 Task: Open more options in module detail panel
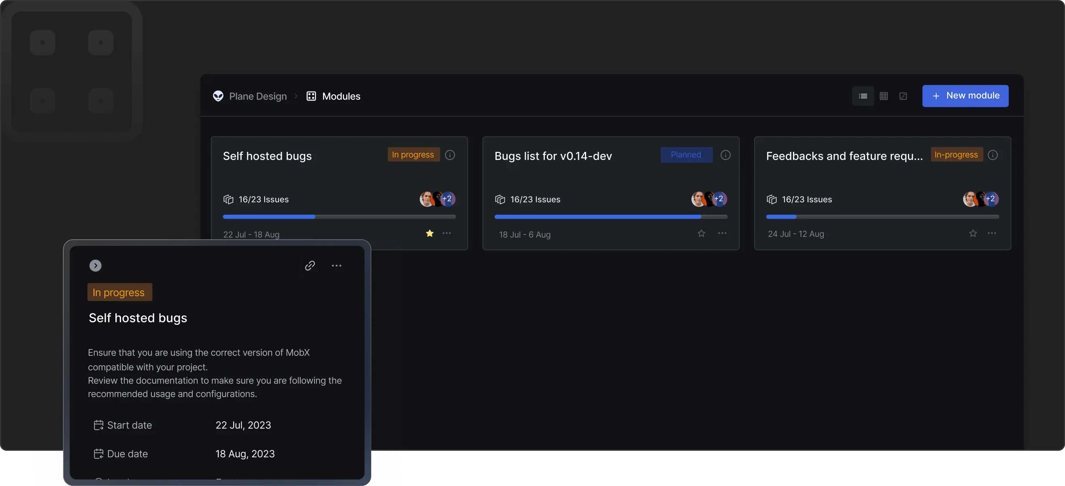[336, 266]
